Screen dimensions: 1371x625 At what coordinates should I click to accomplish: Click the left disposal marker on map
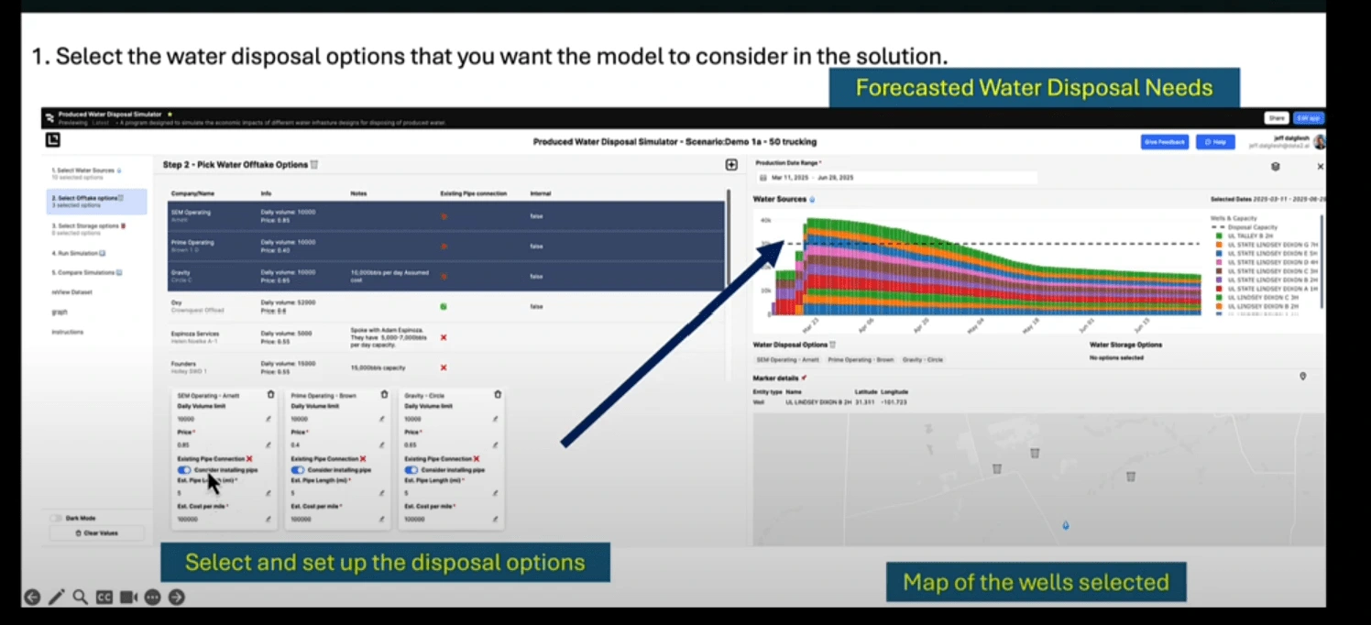pos(996,469)
